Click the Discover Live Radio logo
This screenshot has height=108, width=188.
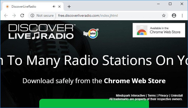[42, 32]
